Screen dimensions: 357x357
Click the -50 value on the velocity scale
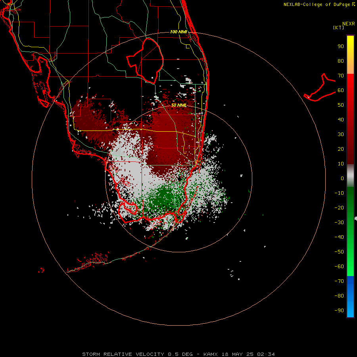coord(339,252)
